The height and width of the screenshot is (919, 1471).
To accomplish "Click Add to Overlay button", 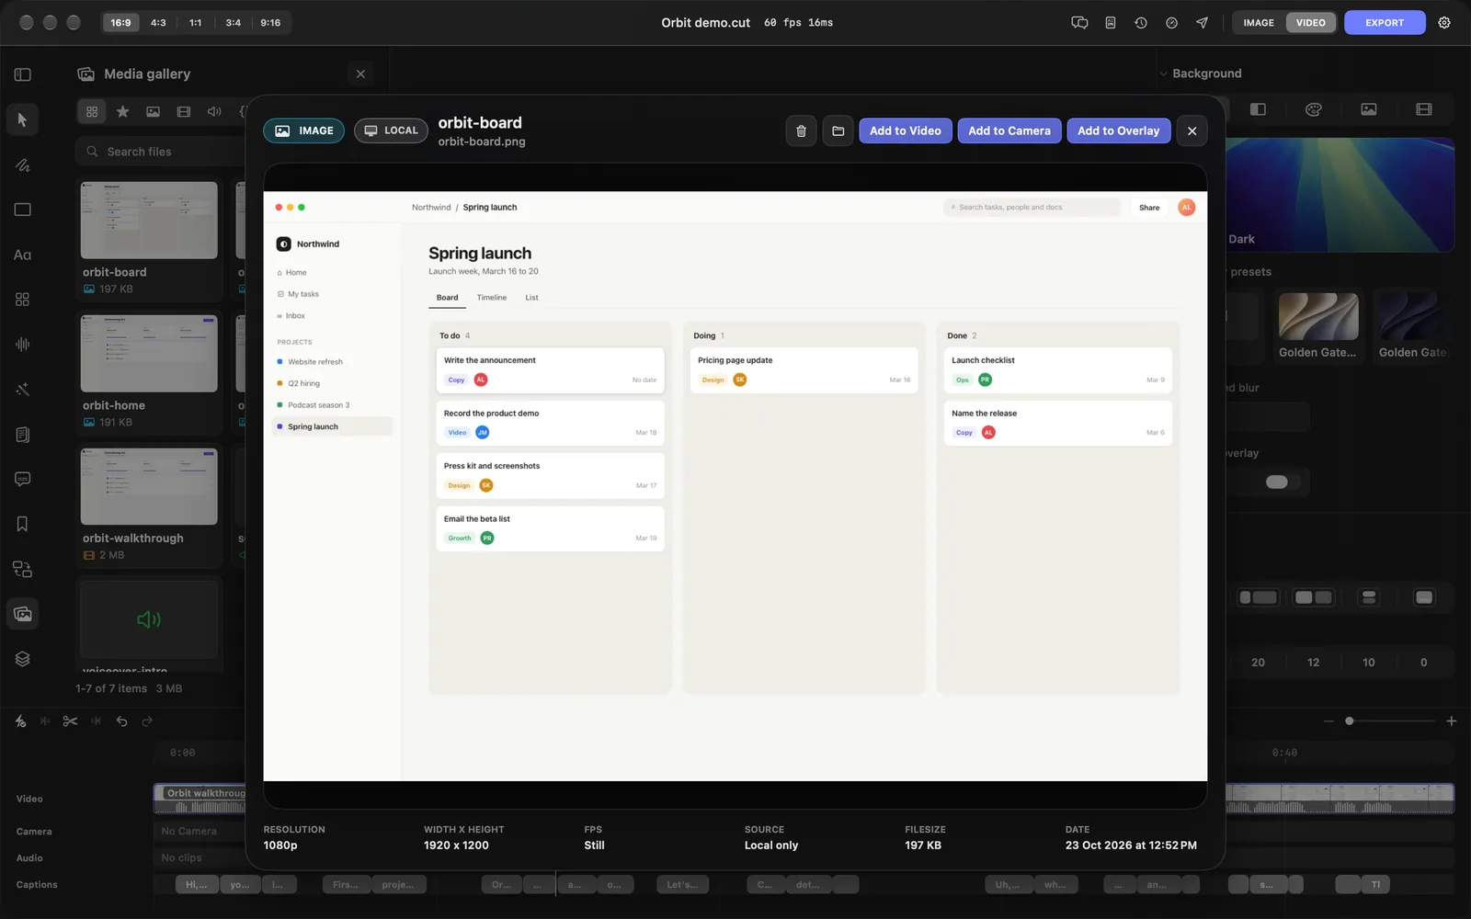I will point(1119,130).
